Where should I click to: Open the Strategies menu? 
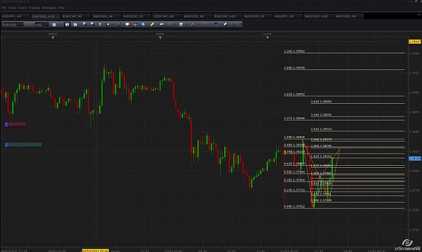49,8
